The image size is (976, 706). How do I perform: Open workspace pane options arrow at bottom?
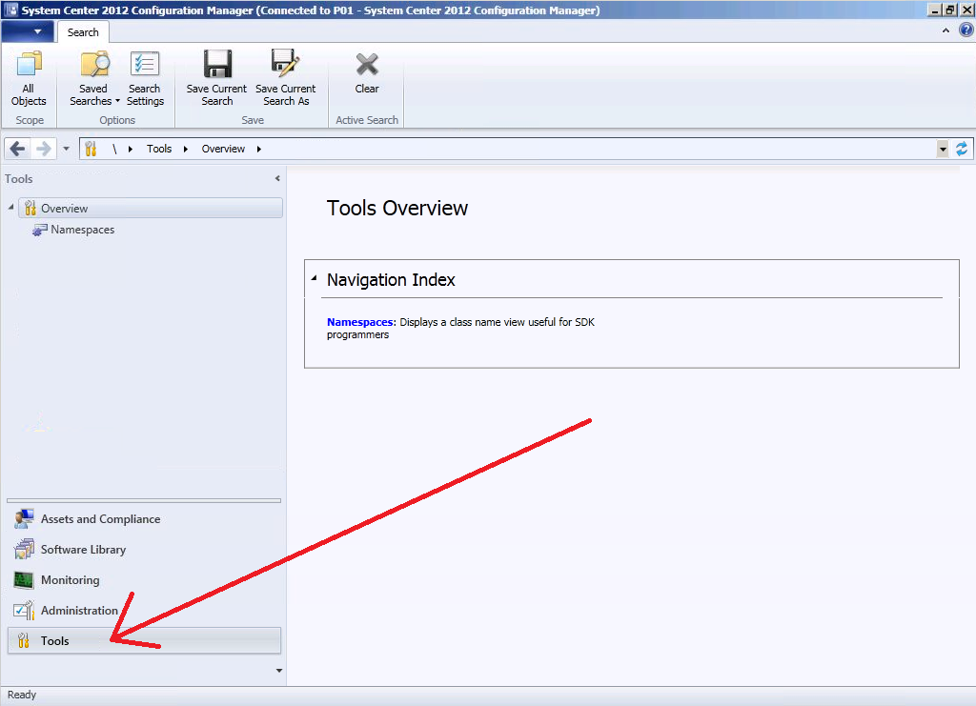coord(279,671)
